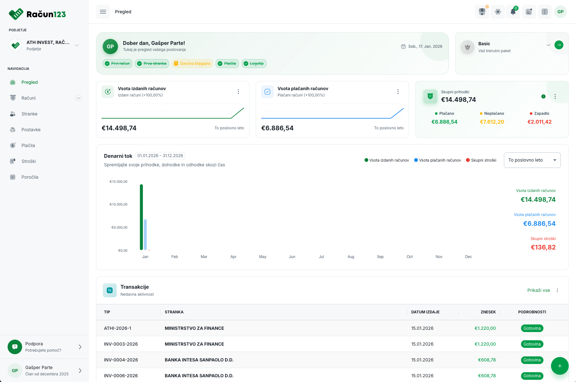Go to Stranke in the sidebar

click(x=29, y=114)
